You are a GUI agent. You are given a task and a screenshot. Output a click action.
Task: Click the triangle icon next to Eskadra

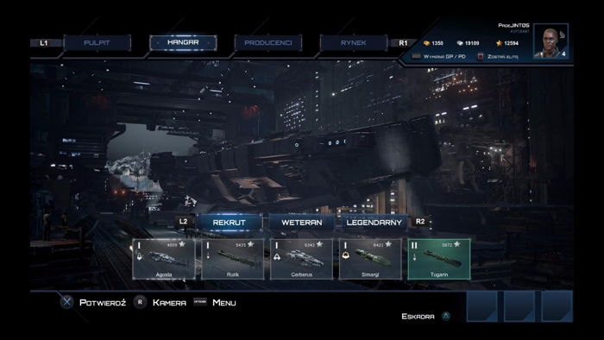(x=446, y=316)
